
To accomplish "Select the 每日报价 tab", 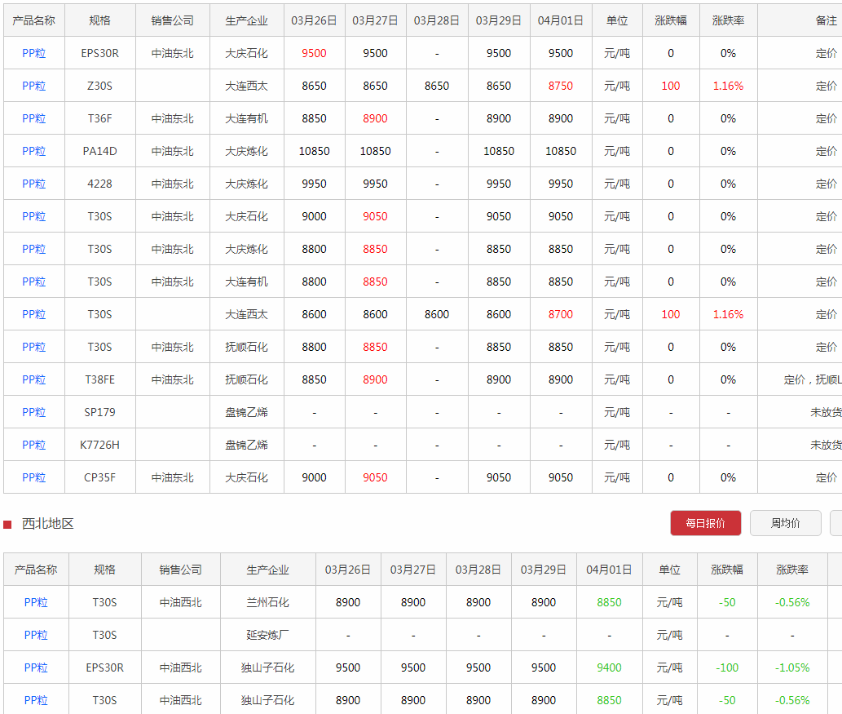I will [705, 523].
